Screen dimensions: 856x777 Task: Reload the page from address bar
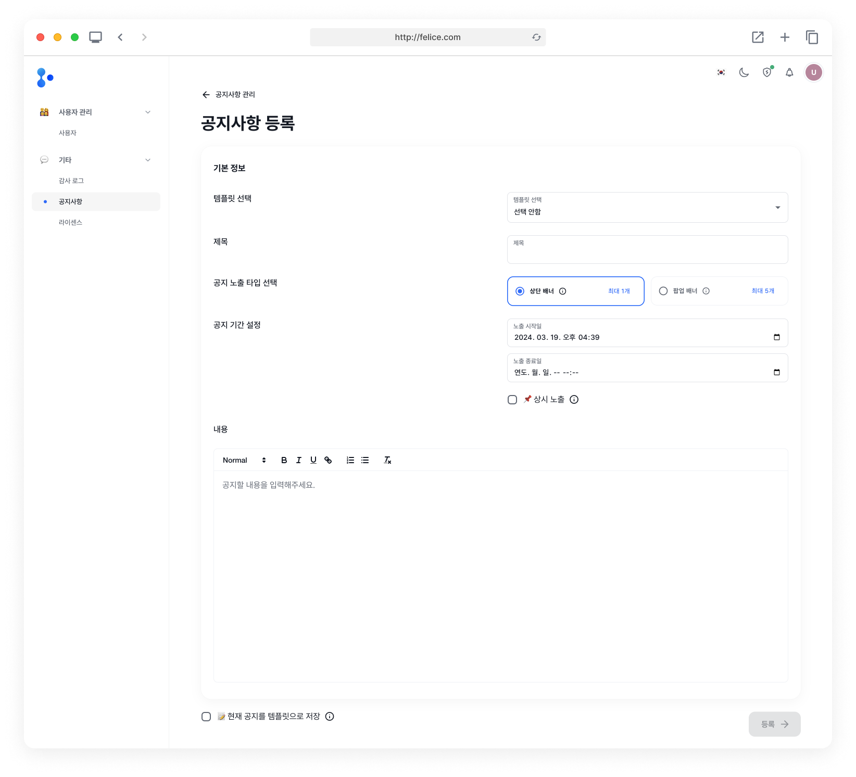(536, 37)
